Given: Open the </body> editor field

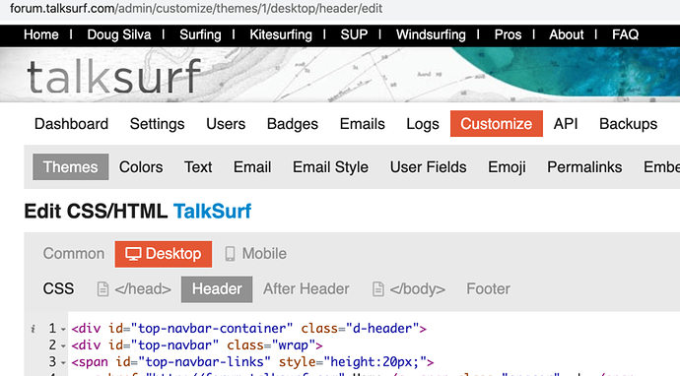Looking at the screenshot, I should (409, 289).
